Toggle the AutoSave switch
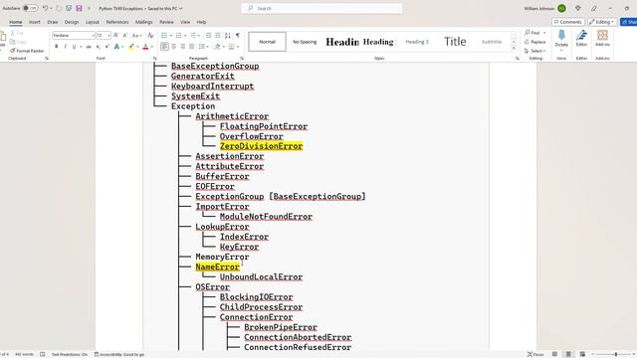The image size is (637, 358). pyautogui.click(x=30, y=8)
